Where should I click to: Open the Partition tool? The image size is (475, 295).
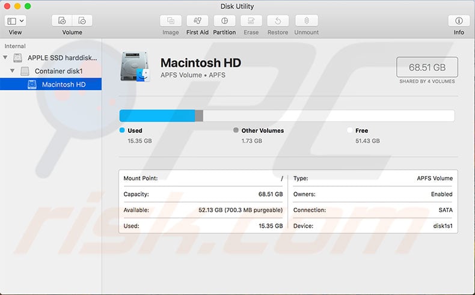pyautogui.click(x=224, y=20)
